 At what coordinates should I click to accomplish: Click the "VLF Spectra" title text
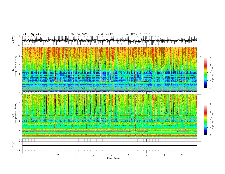32,34
